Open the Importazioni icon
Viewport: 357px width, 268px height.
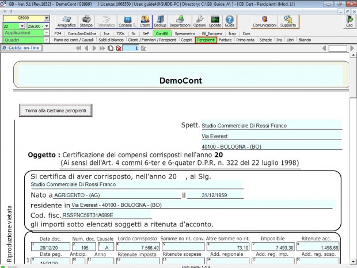[x=180, y=21]
